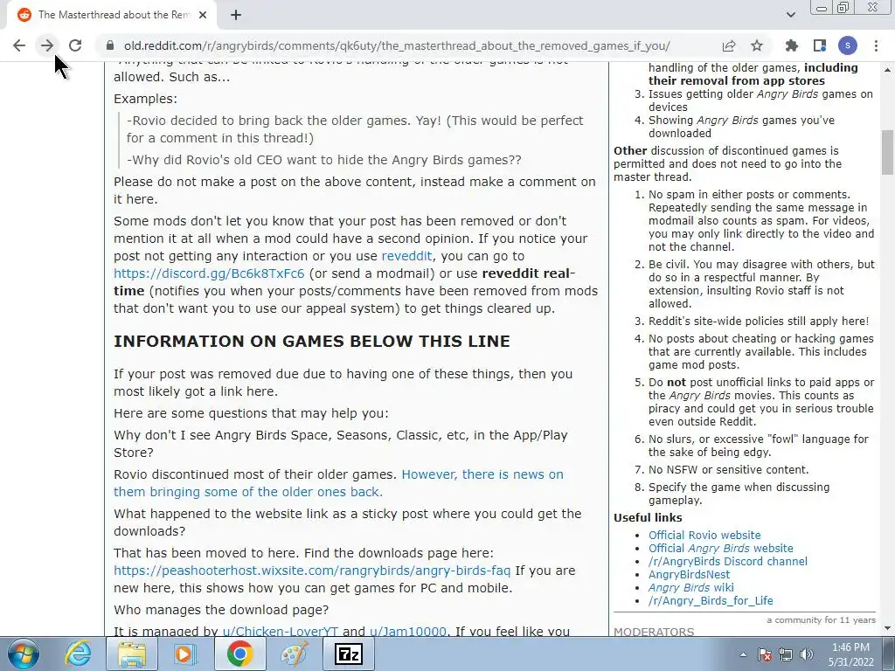Open Windows Explorer folder on taskbar

coord(132,654)
